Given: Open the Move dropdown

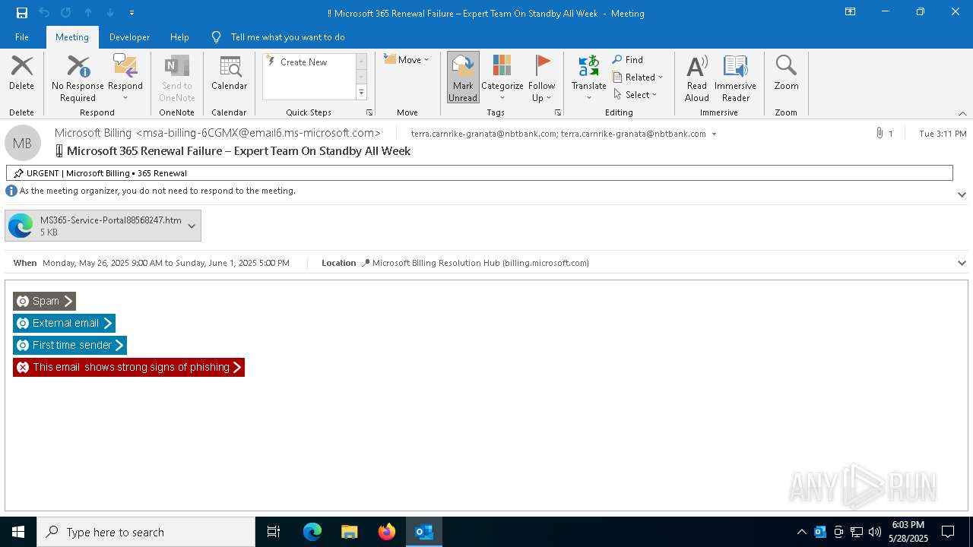Looking at the screenshot, I should click(407, 59).
